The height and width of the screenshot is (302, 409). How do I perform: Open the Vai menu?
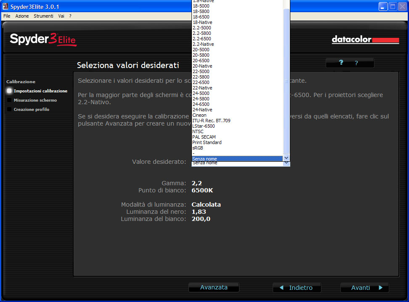(x=61, y=16)
